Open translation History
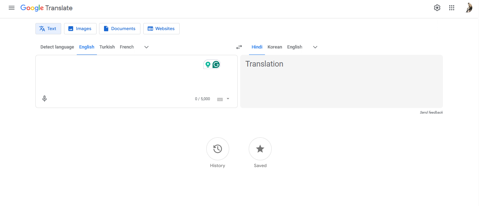Screen dimensions: 479x206 click(x=218, y=149)
